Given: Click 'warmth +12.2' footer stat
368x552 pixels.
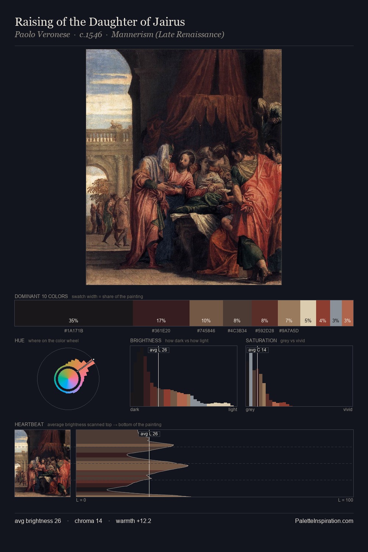Looking at the screenshot, I should point(134,521).
